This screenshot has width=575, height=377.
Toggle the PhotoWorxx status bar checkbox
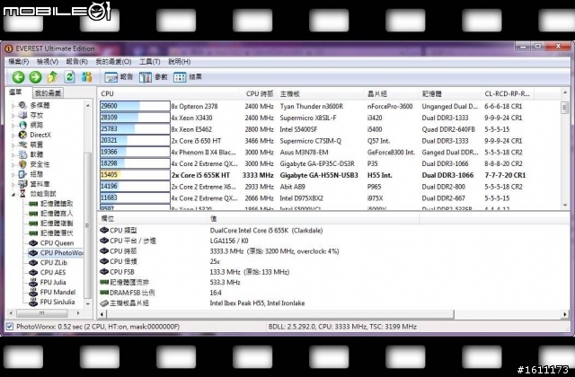[x=10, y=327]
